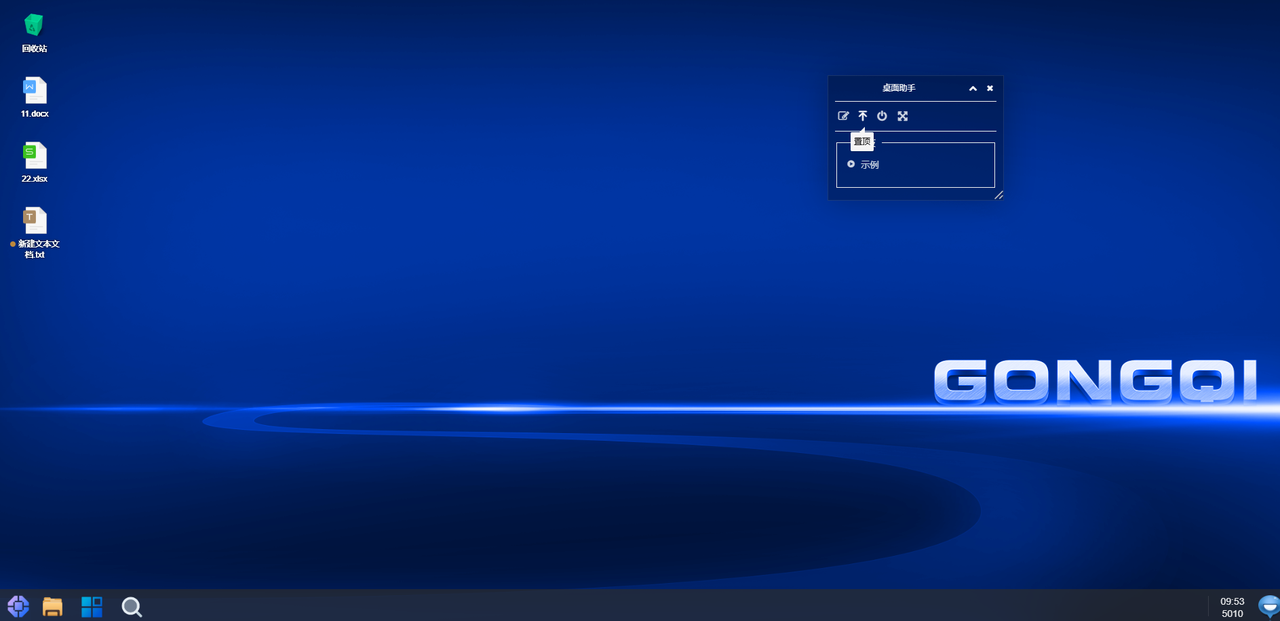Expand the 示例 item play arrow
The width and height of the screenshot is (1280, 621).
851,164
